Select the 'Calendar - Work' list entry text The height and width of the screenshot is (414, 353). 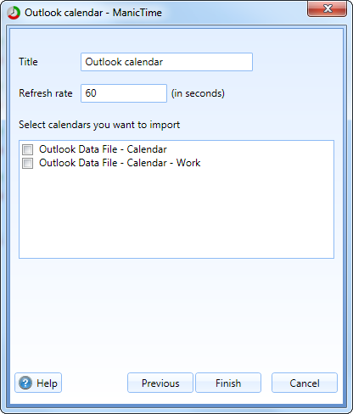164,163
